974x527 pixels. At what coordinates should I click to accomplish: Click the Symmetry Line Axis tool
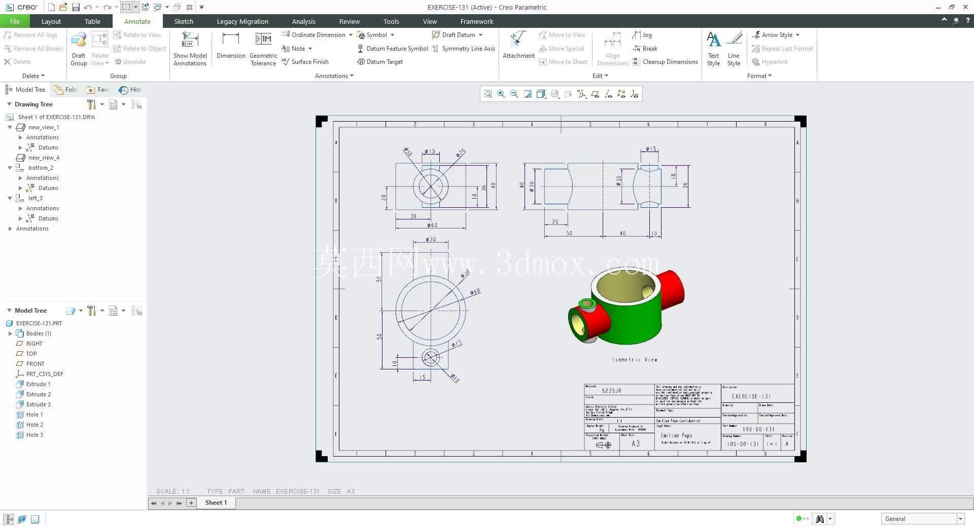click(x=464, y=49)
